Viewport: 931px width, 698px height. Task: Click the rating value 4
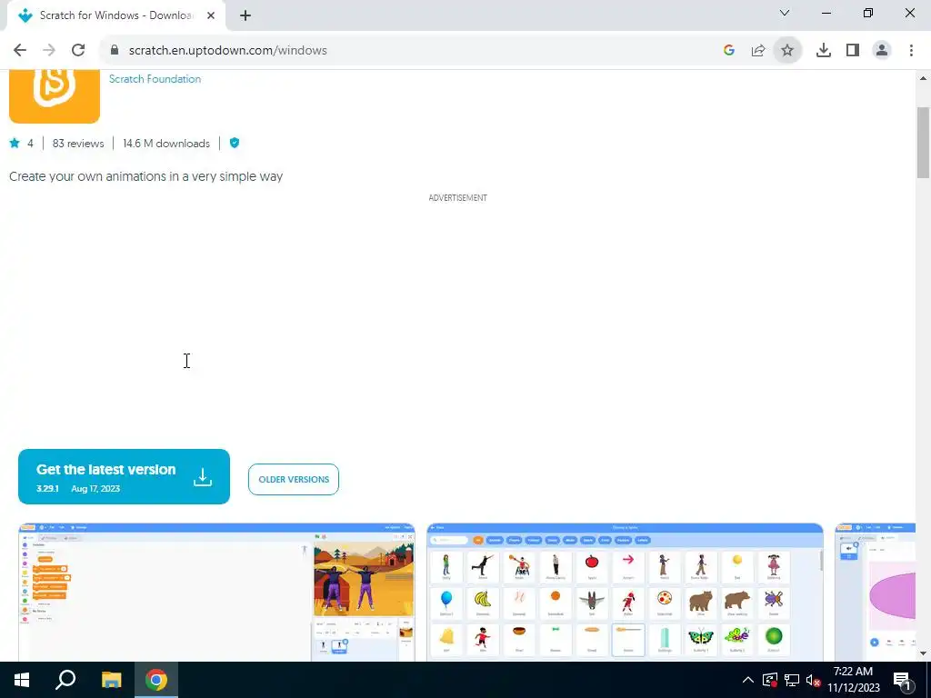click(x=30, y=144)
